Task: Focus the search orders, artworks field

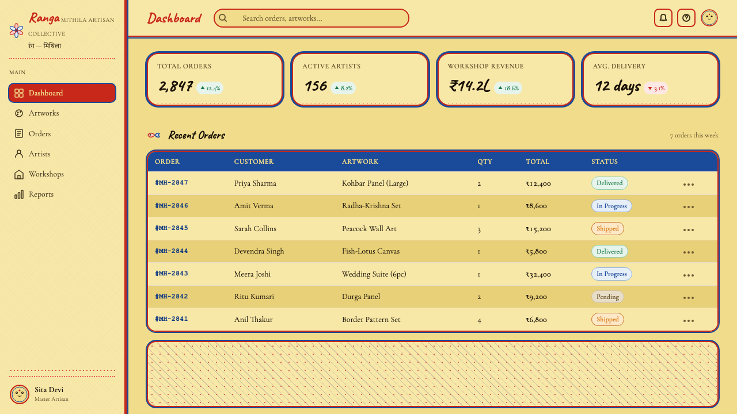Action: (x=311, y=18)
